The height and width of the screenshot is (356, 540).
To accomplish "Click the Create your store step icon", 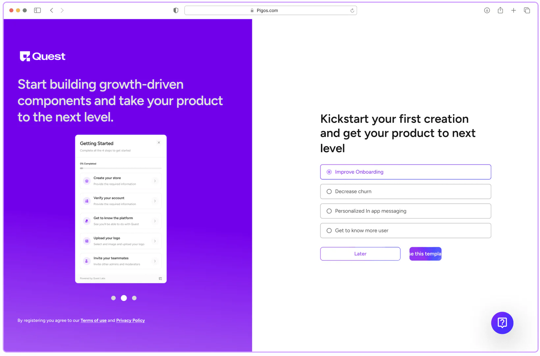I will pyautogui.click(x=86, y=181).
